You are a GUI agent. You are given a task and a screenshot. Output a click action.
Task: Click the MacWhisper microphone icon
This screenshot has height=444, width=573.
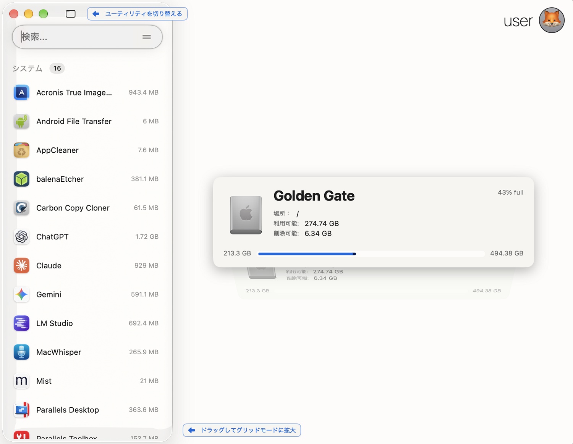[22, 352]
